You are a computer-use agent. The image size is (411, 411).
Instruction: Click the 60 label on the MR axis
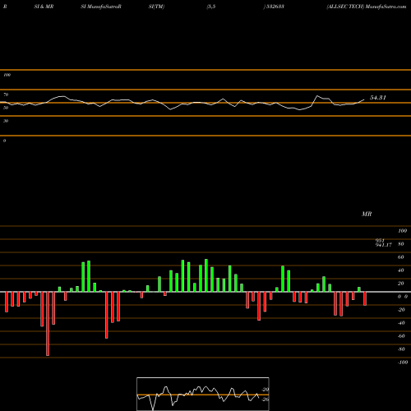pos(400,257)
